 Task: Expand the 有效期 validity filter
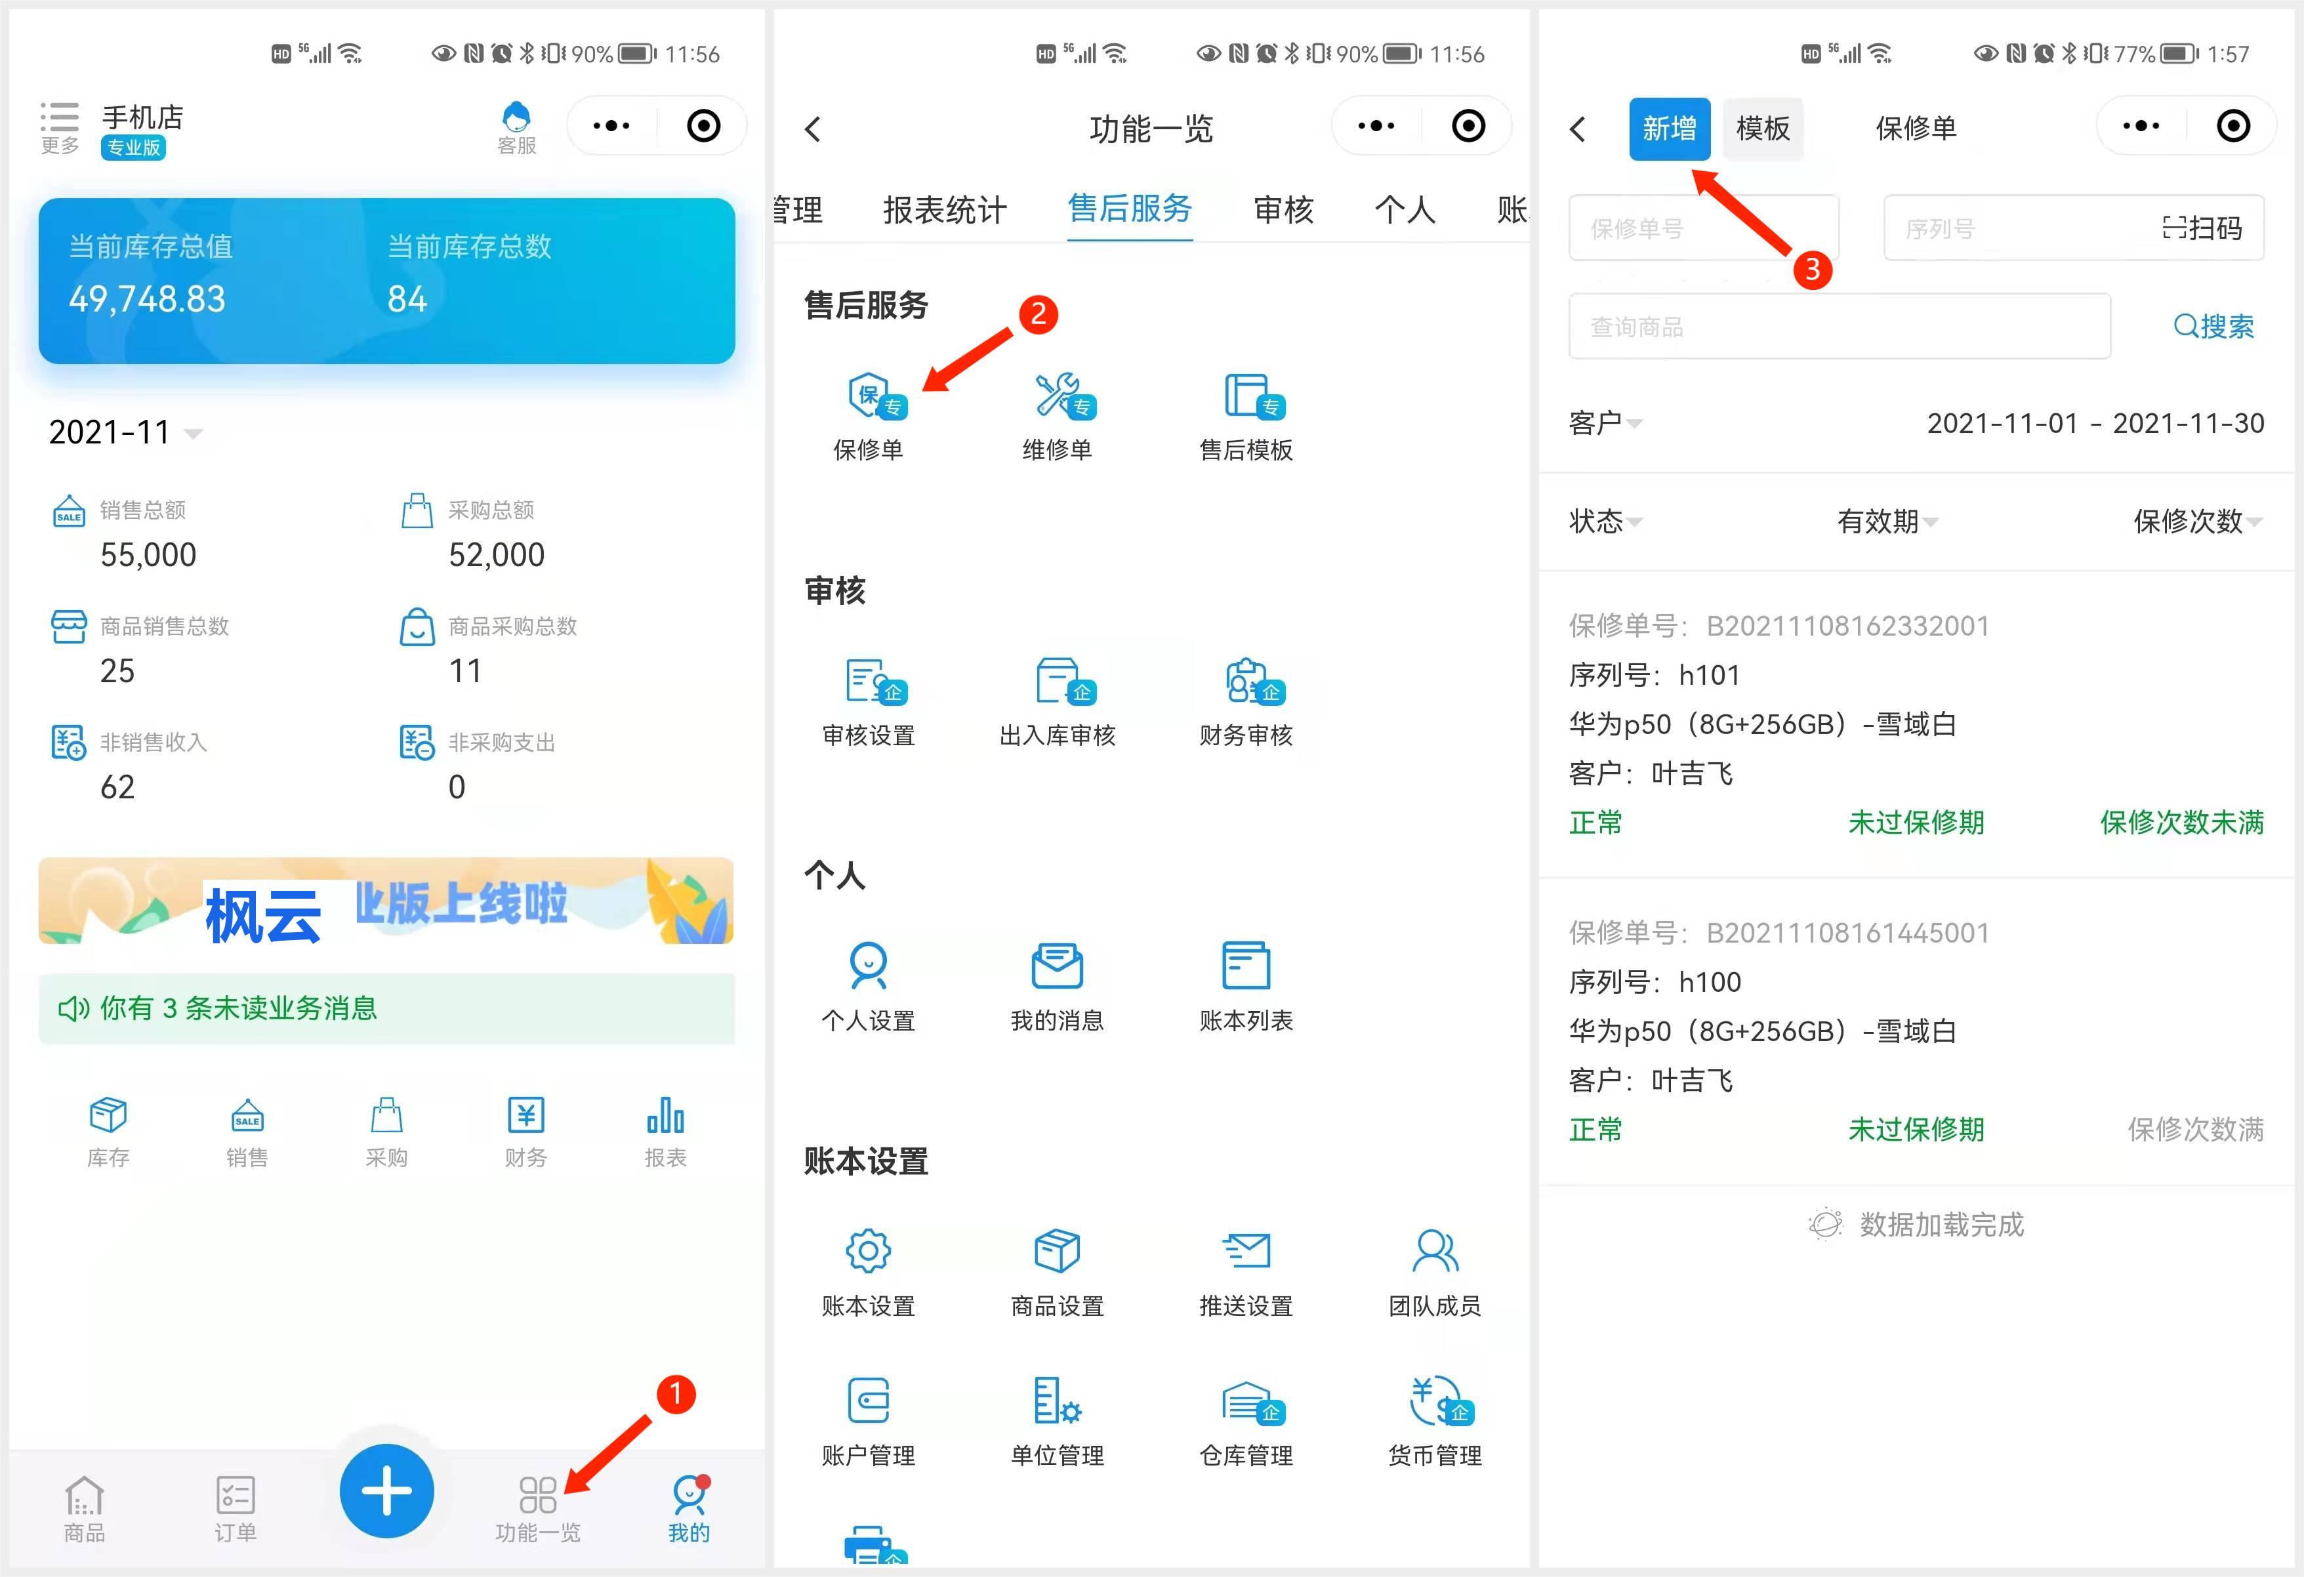(1887, 522)
